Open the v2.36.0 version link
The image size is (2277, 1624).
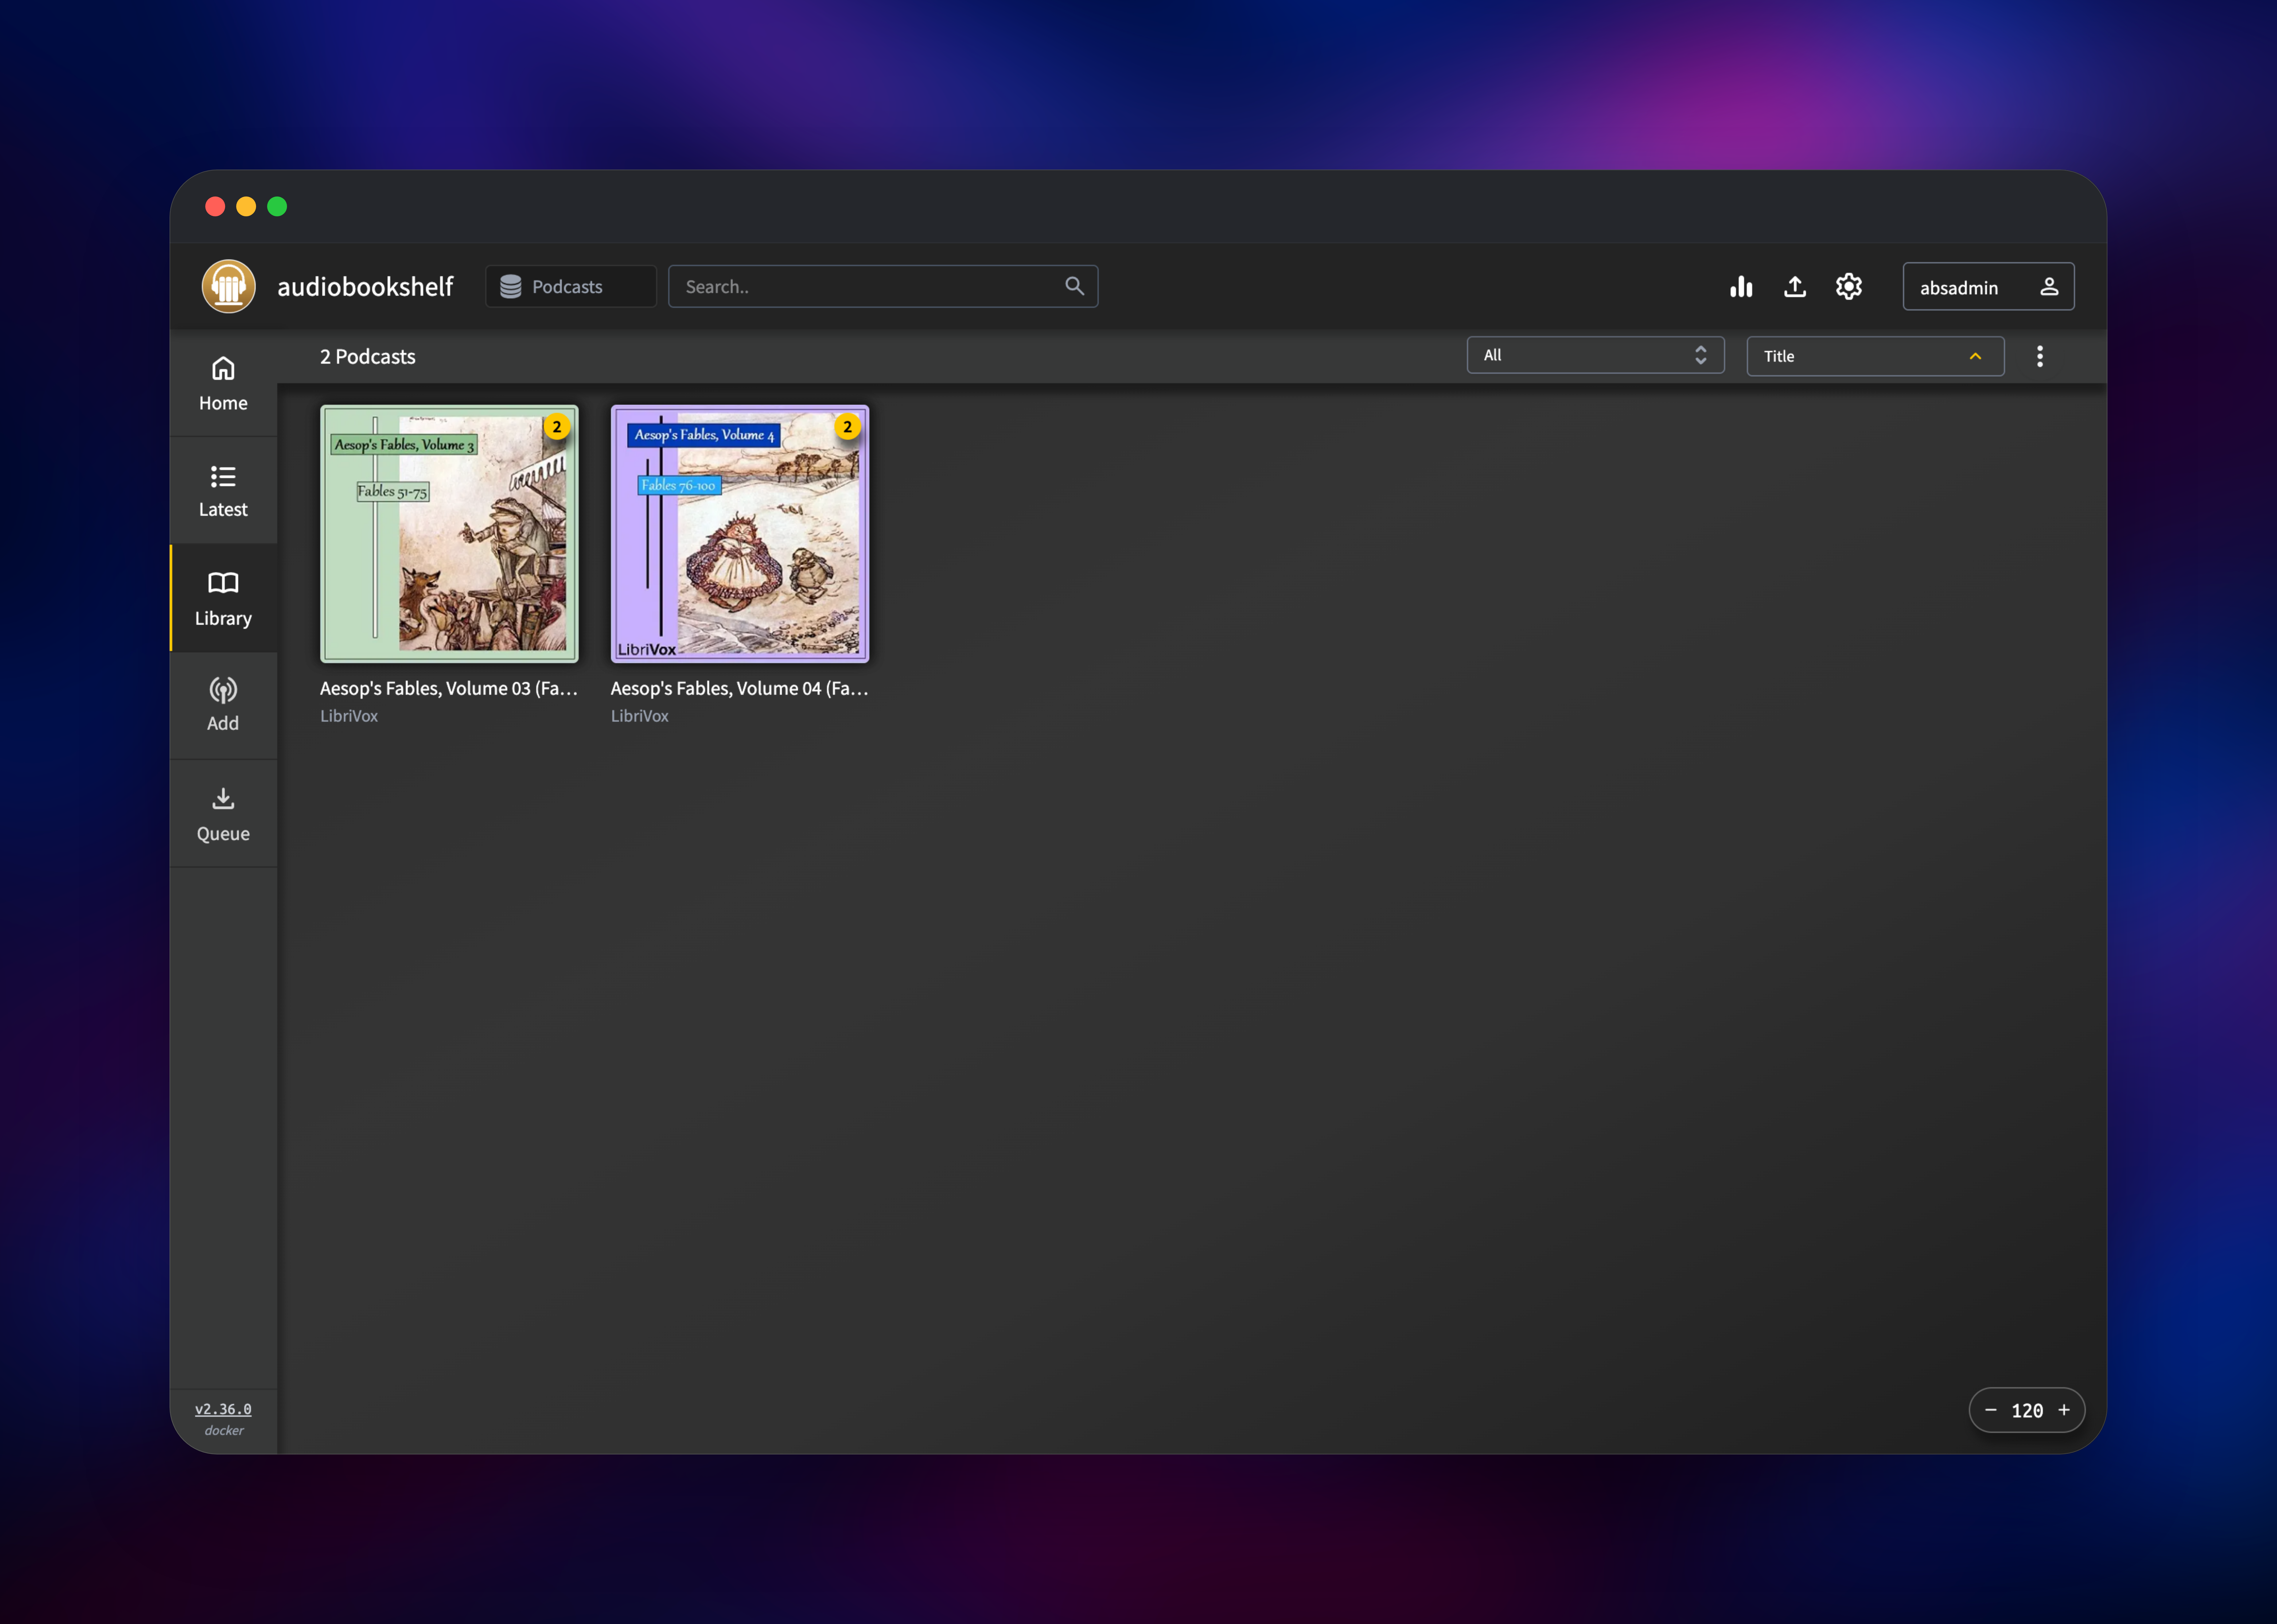(x=223, y=1409)
